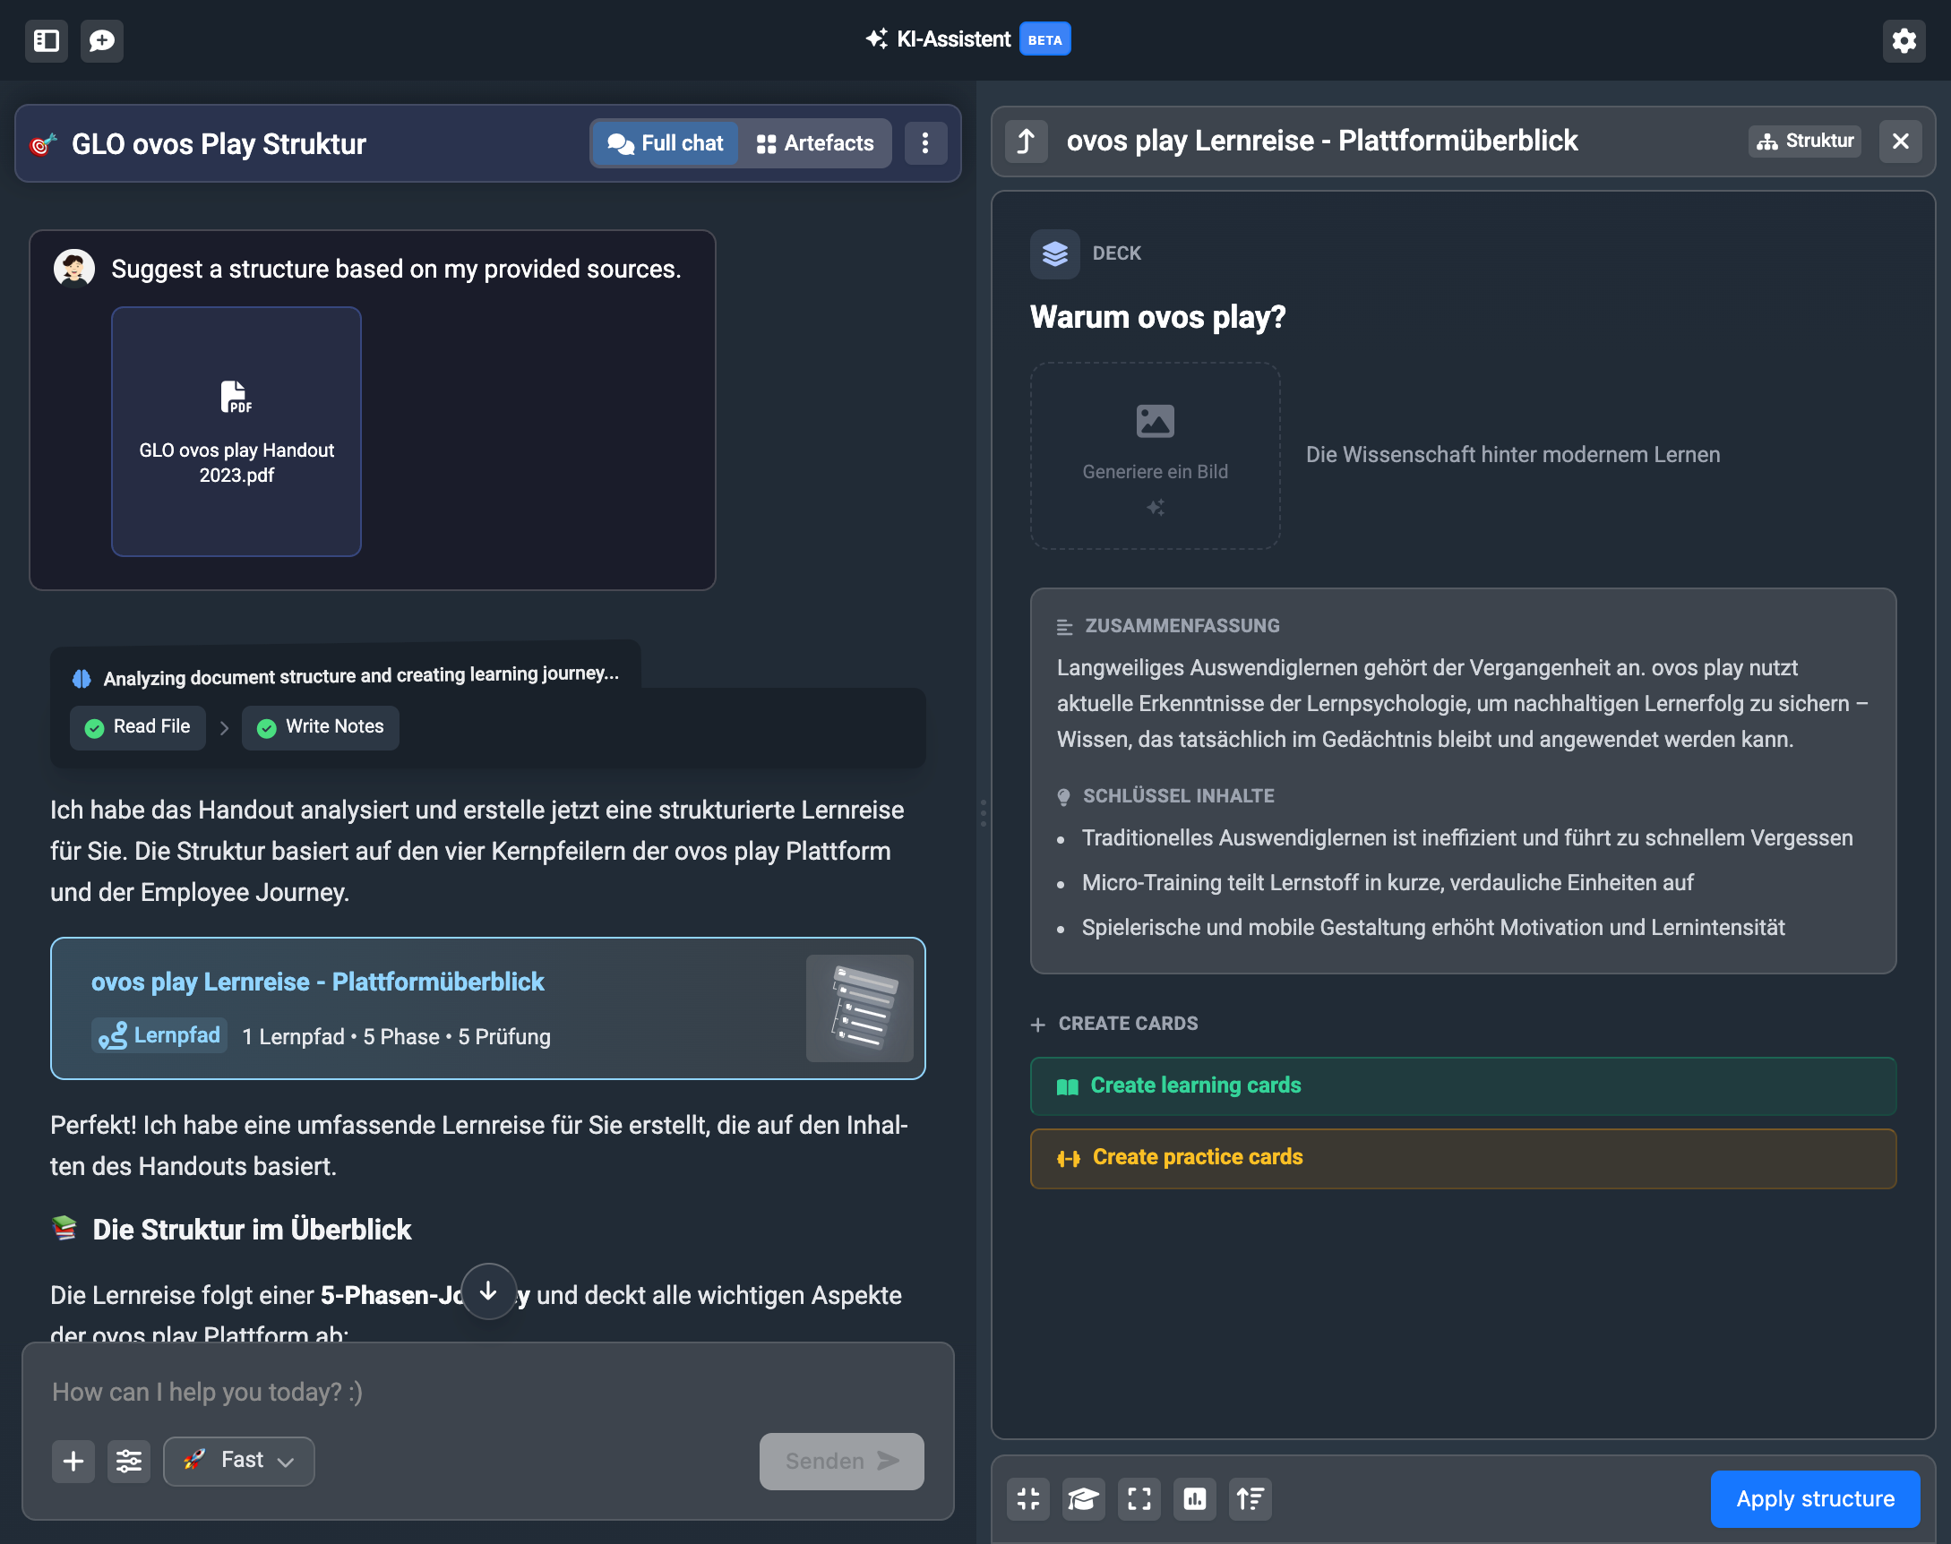Click Generiere ein Bild placeholder
The height and width of the screenshot is (1544, 1951).
(x=1155, y=456)
